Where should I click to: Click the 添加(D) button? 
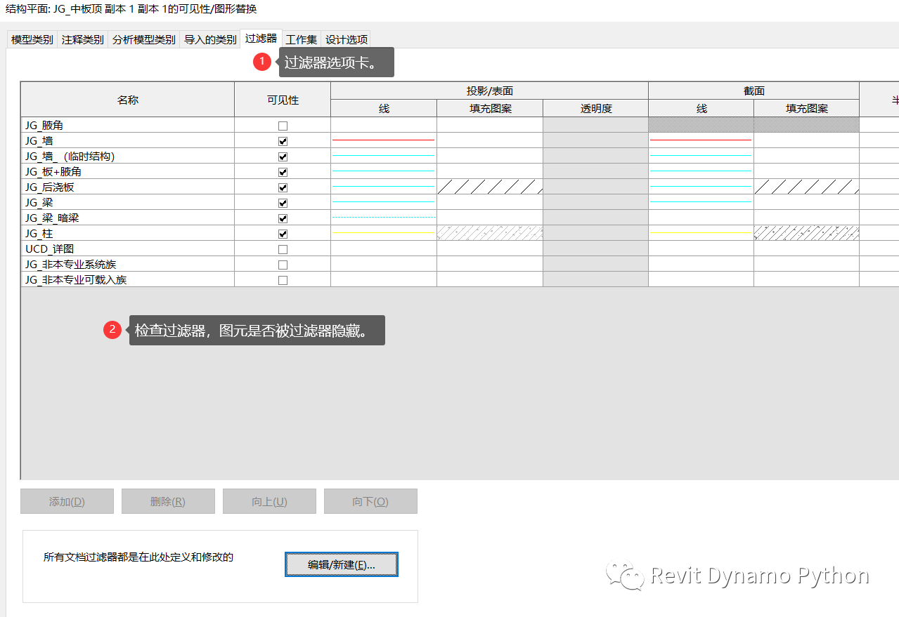[x=67, y=501]
